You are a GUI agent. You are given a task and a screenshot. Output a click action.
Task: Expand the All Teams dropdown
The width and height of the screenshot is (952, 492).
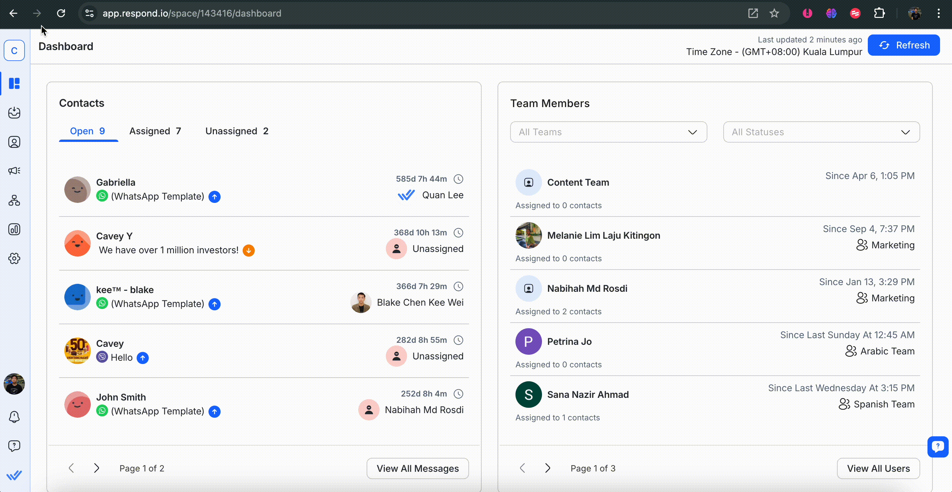coord(608,132)
